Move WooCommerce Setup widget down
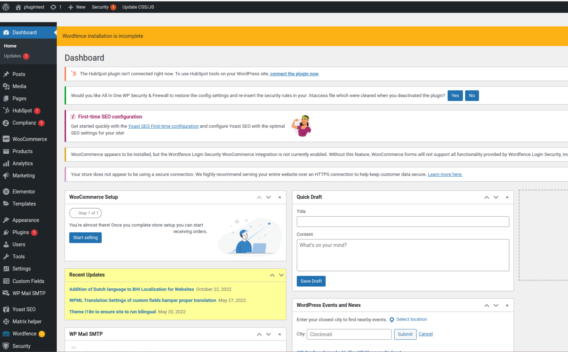Viewport: 568px width, 352px height. click(269, 197)
